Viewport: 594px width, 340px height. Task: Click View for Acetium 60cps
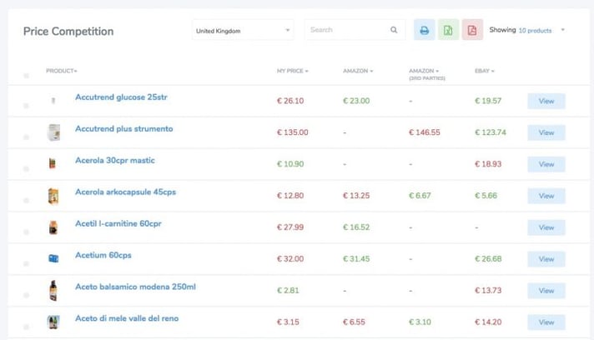tap(546, 259)
